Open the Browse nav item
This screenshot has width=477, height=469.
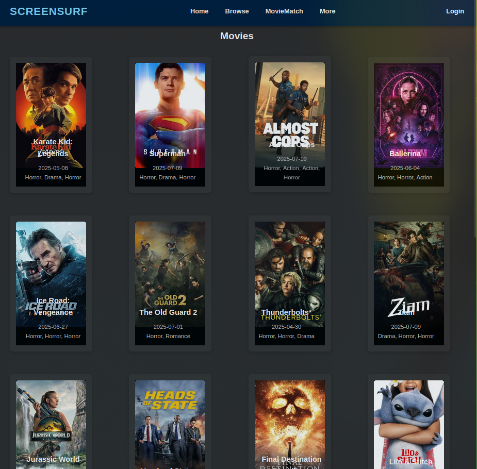237,11
